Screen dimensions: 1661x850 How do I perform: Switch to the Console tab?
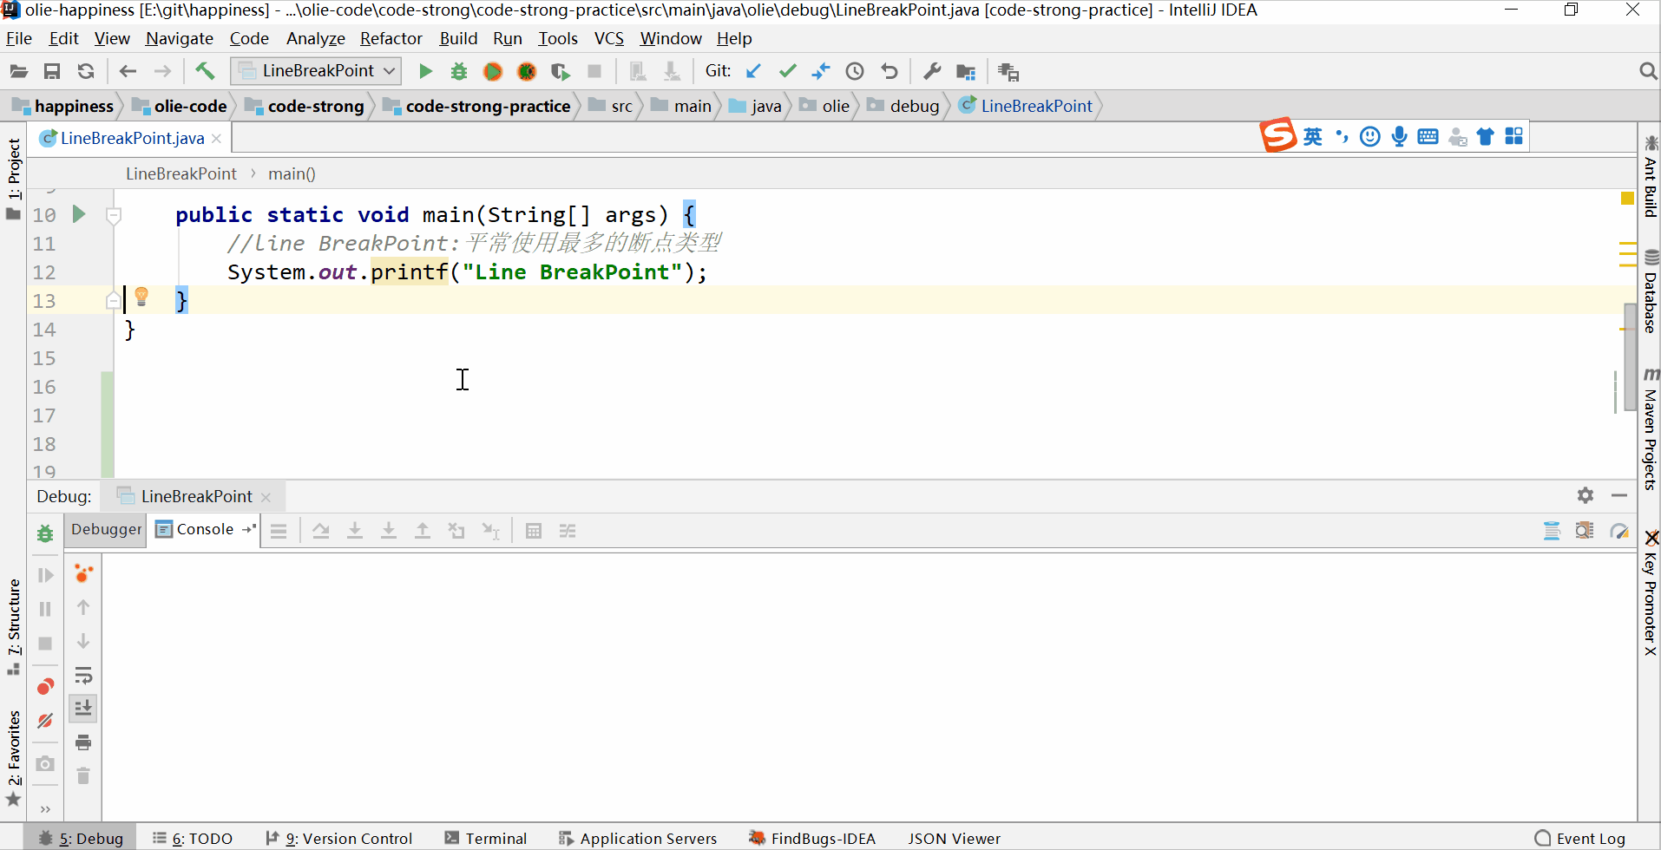coord(204,529)
